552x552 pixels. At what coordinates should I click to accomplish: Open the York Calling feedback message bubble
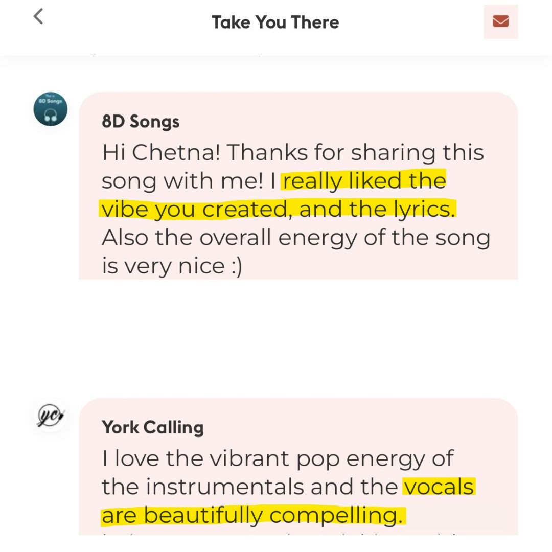[x=298, y=467]
